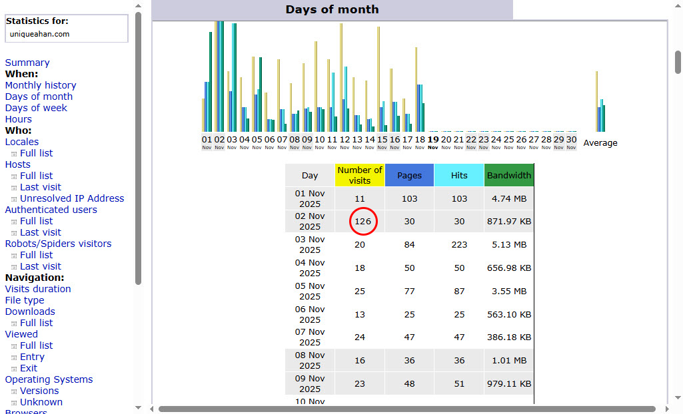The image size is (683, 414).
Task: Click the horizontal scrollbar right arrow
Action: tap(662, 409)
